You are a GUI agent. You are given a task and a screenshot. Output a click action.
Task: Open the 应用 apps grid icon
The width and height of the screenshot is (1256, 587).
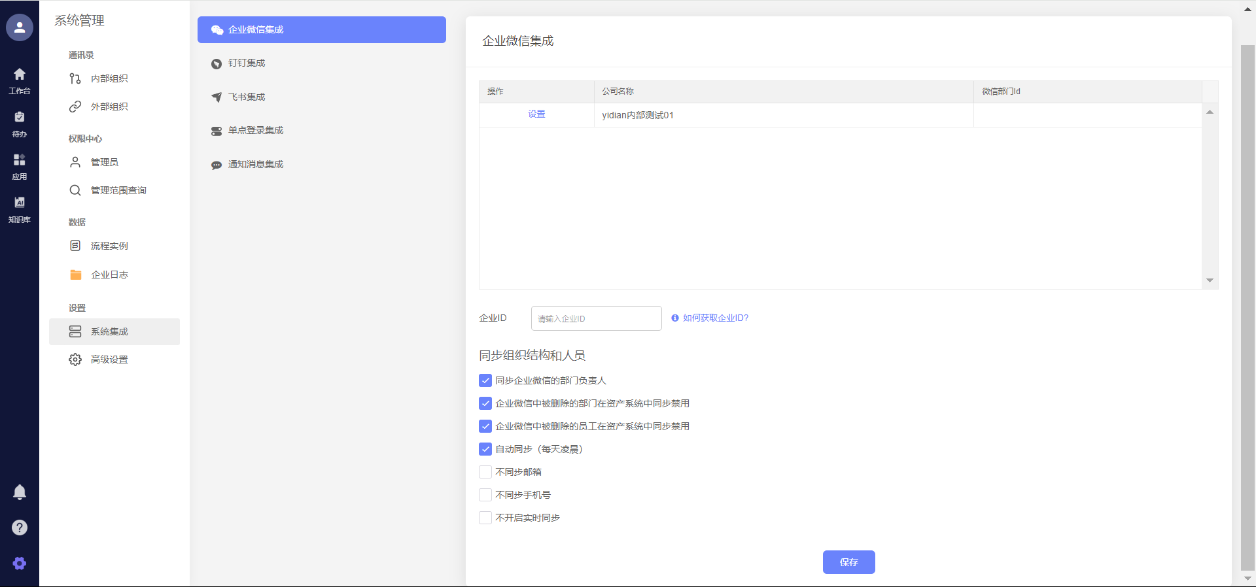pos(20,166)
